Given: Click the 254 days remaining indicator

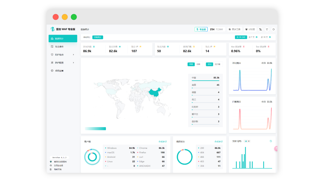Looking at the screenshot, I should point(216,29).
